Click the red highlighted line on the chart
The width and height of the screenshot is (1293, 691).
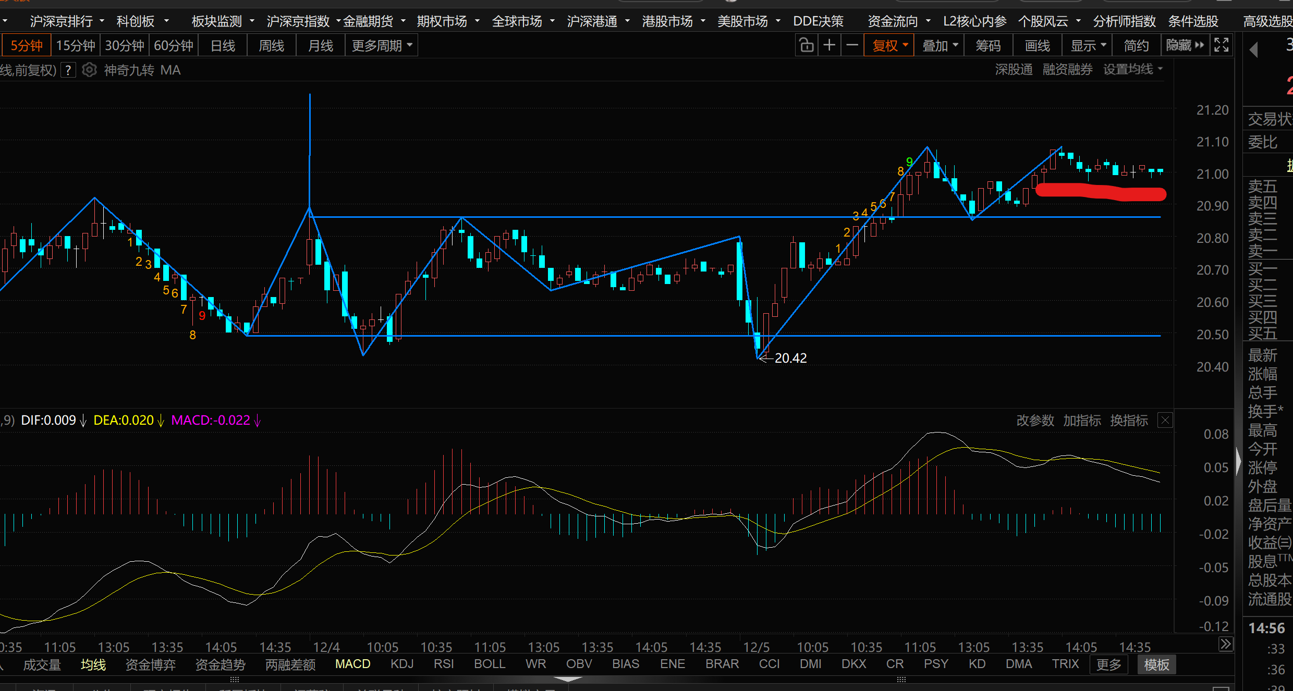point(1100,192)
